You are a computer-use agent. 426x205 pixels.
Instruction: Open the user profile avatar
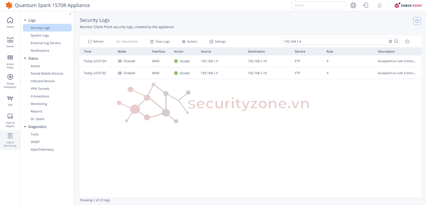[x=380, y=5]
